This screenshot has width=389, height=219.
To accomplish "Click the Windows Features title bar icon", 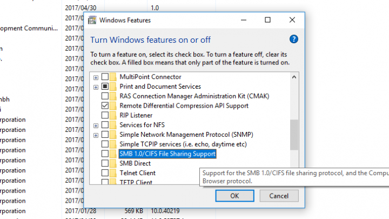I will (x=92, y=20).
